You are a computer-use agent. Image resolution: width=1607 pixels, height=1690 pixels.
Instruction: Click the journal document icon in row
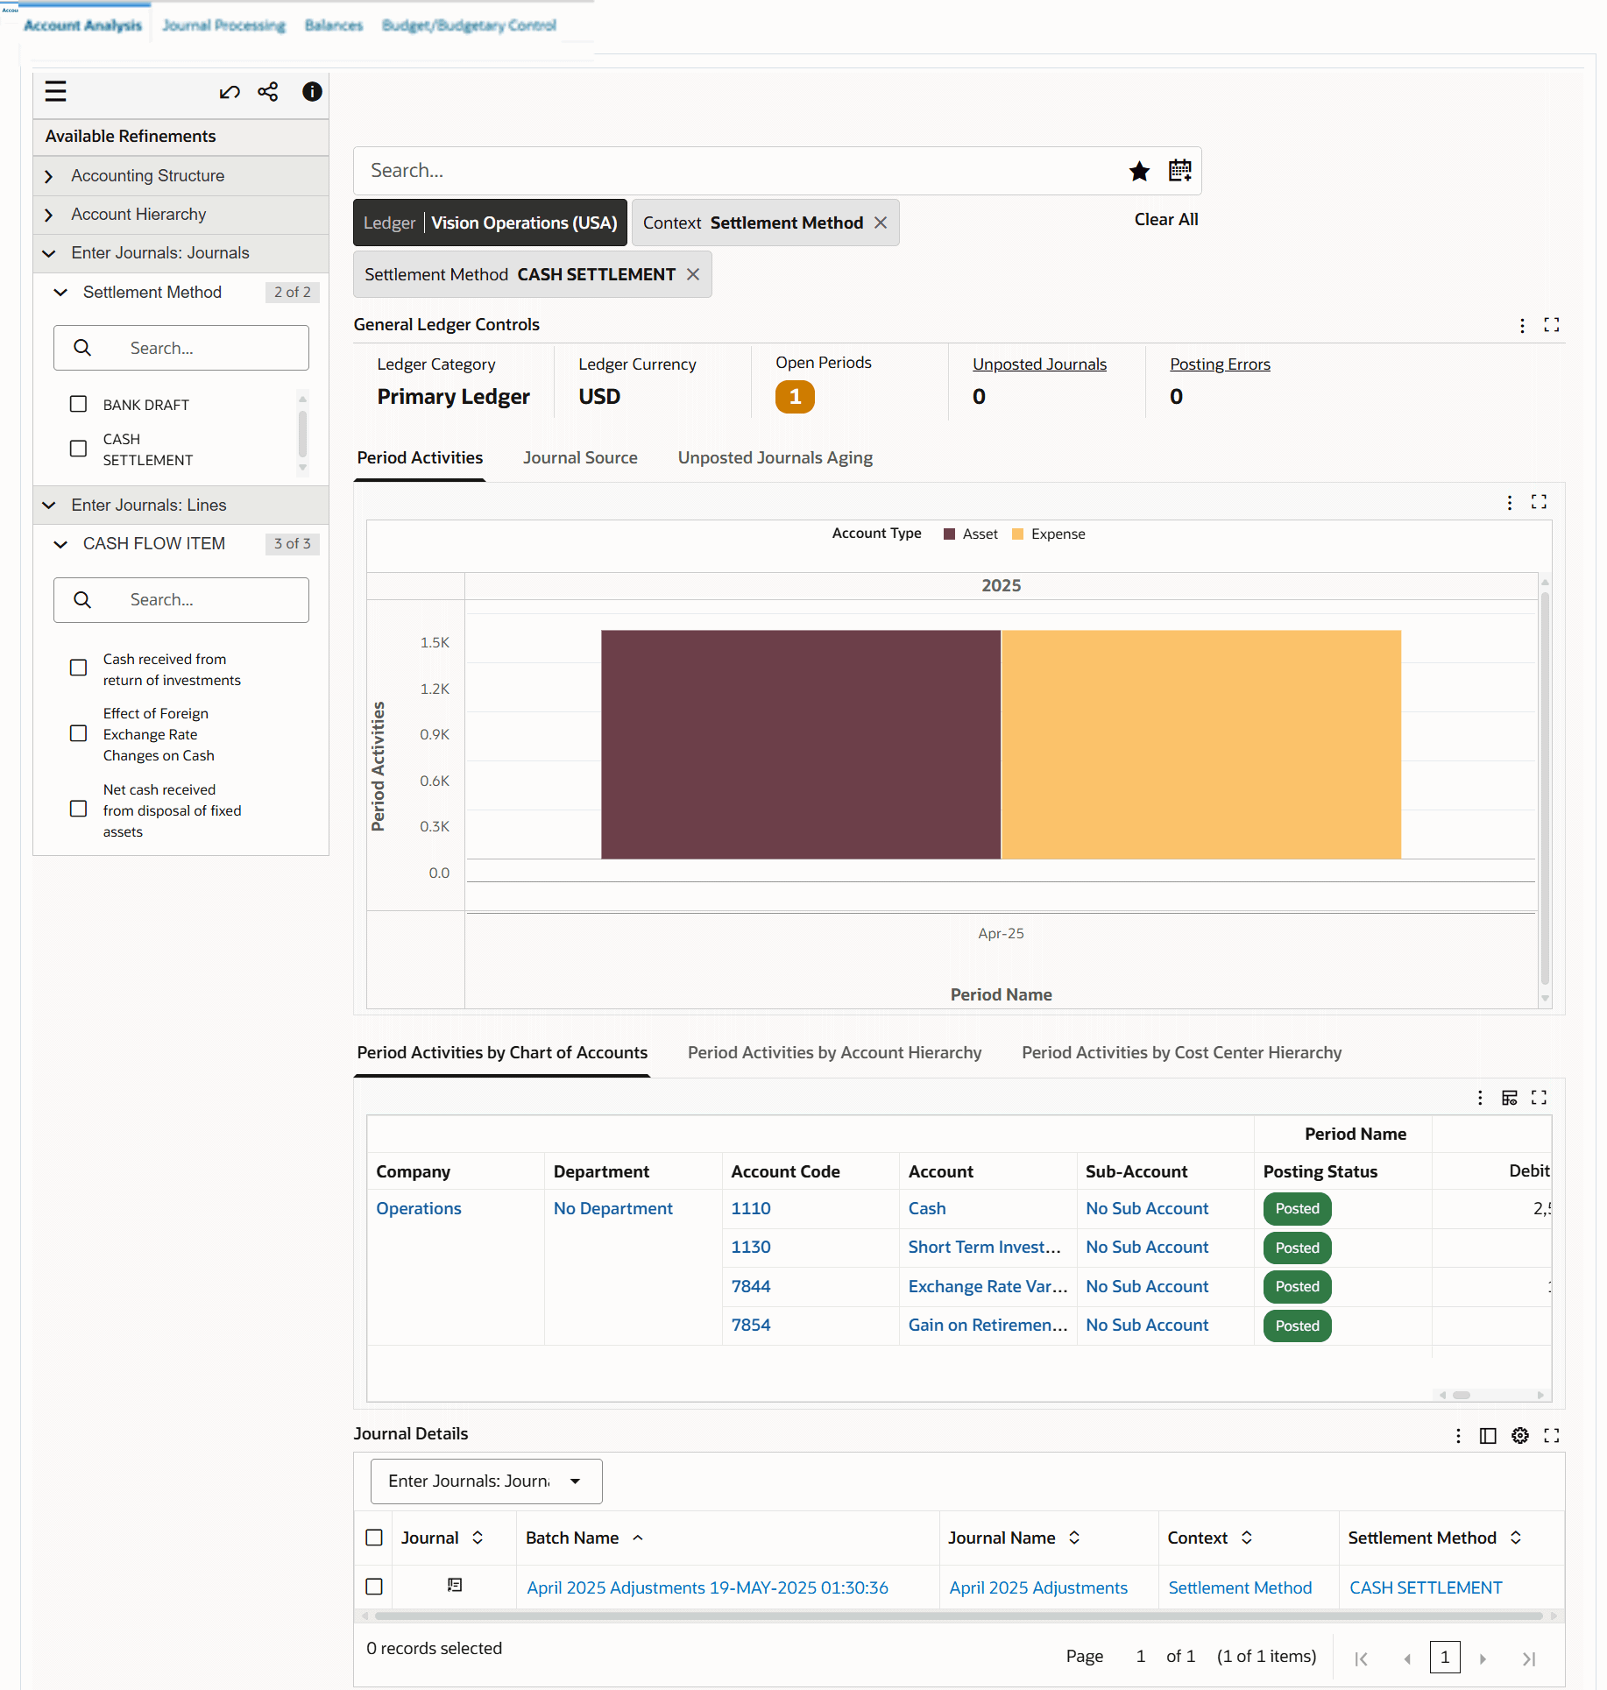click(x=455, y=1585)
